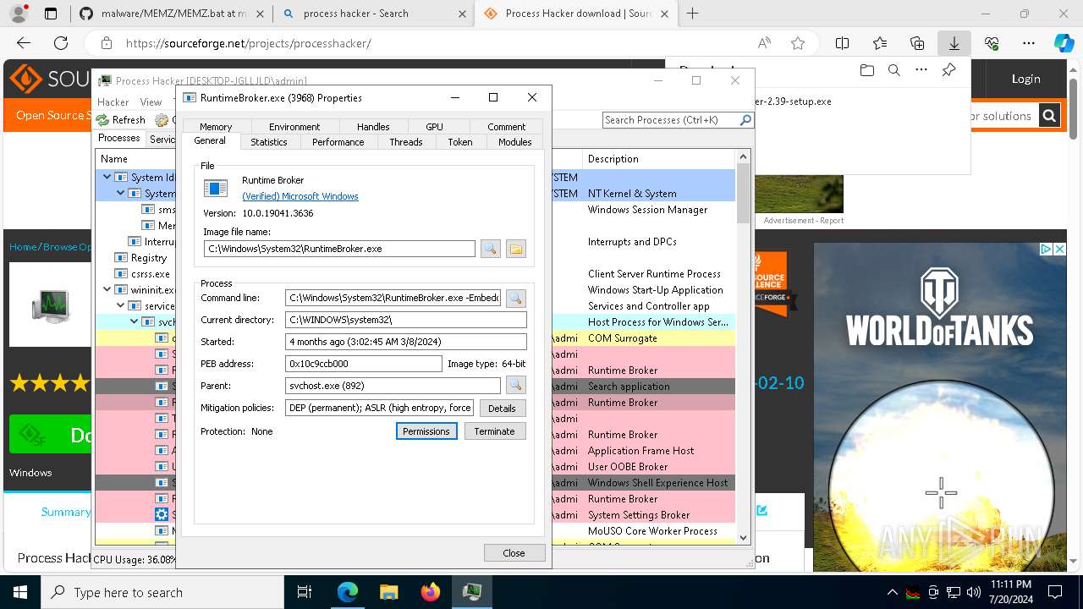Click the Refresh icon in Process Hacker

coord(102,120)
